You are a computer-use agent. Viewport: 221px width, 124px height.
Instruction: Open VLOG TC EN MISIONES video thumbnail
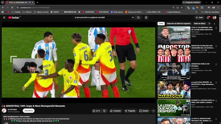pyautogui.click(x=174, y=35)
